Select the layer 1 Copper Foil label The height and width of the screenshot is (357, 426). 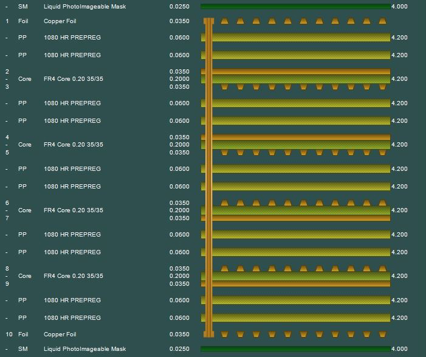60,21
